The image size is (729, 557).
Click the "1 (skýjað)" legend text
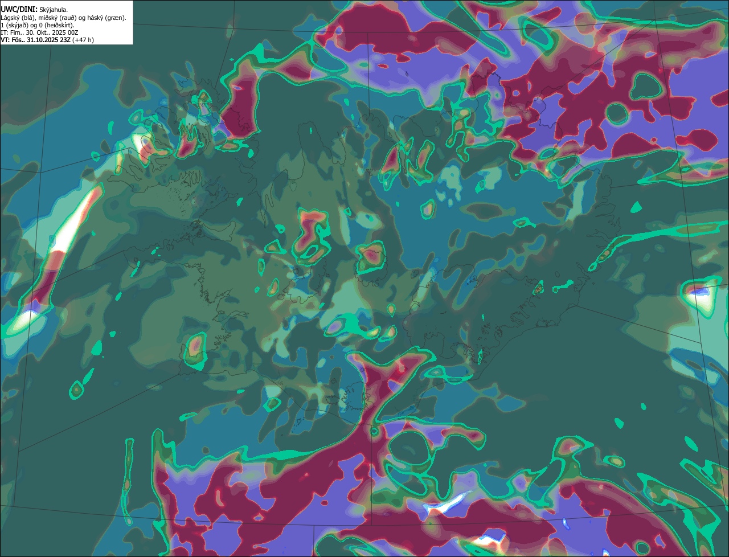coord(14,26)
